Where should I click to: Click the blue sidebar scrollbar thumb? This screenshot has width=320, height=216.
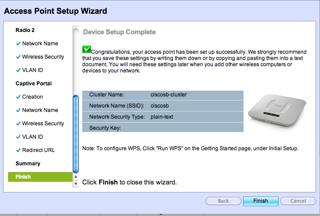coord(76,134)
